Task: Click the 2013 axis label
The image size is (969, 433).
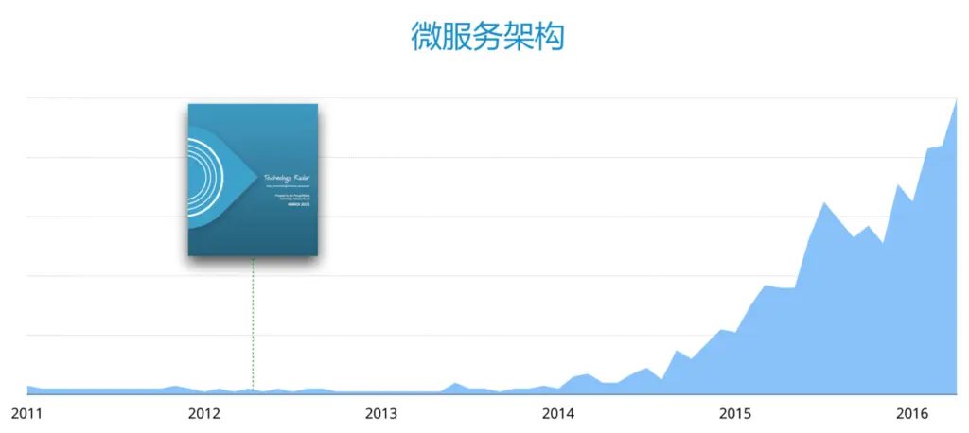Action: pyautogui.click(x=381, y=413)
